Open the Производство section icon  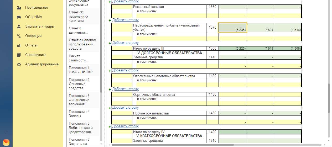(x=19, y=8)
